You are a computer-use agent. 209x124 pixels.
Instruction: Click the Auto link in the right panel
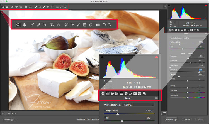tap(183, 53)
